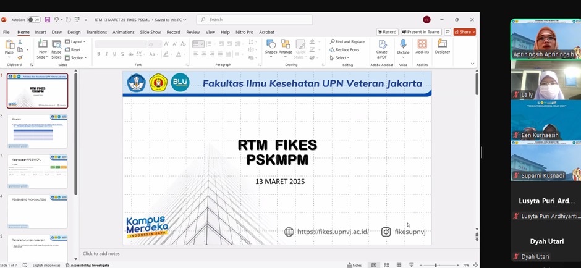Click the Present in Teams button
The height and width of the screenshot is (268, 581).
pos(421,32)
